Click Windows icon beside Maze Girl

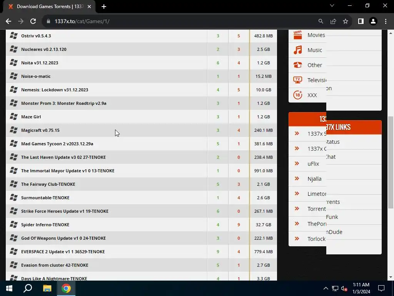click(x=13, y=116)
